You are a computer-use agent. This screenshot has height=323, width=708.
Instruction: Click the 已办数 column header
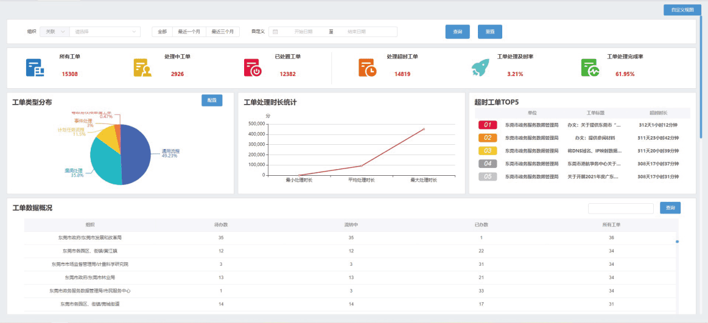click(x=482, y=224)
